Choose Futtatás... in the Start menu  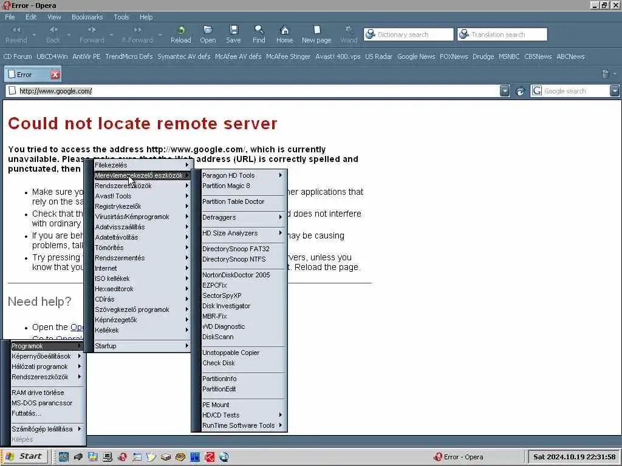(47, 413)
